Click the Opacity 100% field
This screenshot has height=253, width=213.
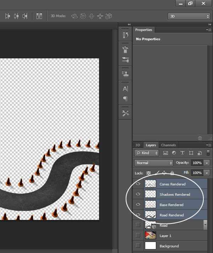[x=197, y=163]
